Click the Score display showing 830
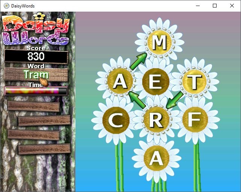The image size is (241, 192). click(x=36, y=56)
